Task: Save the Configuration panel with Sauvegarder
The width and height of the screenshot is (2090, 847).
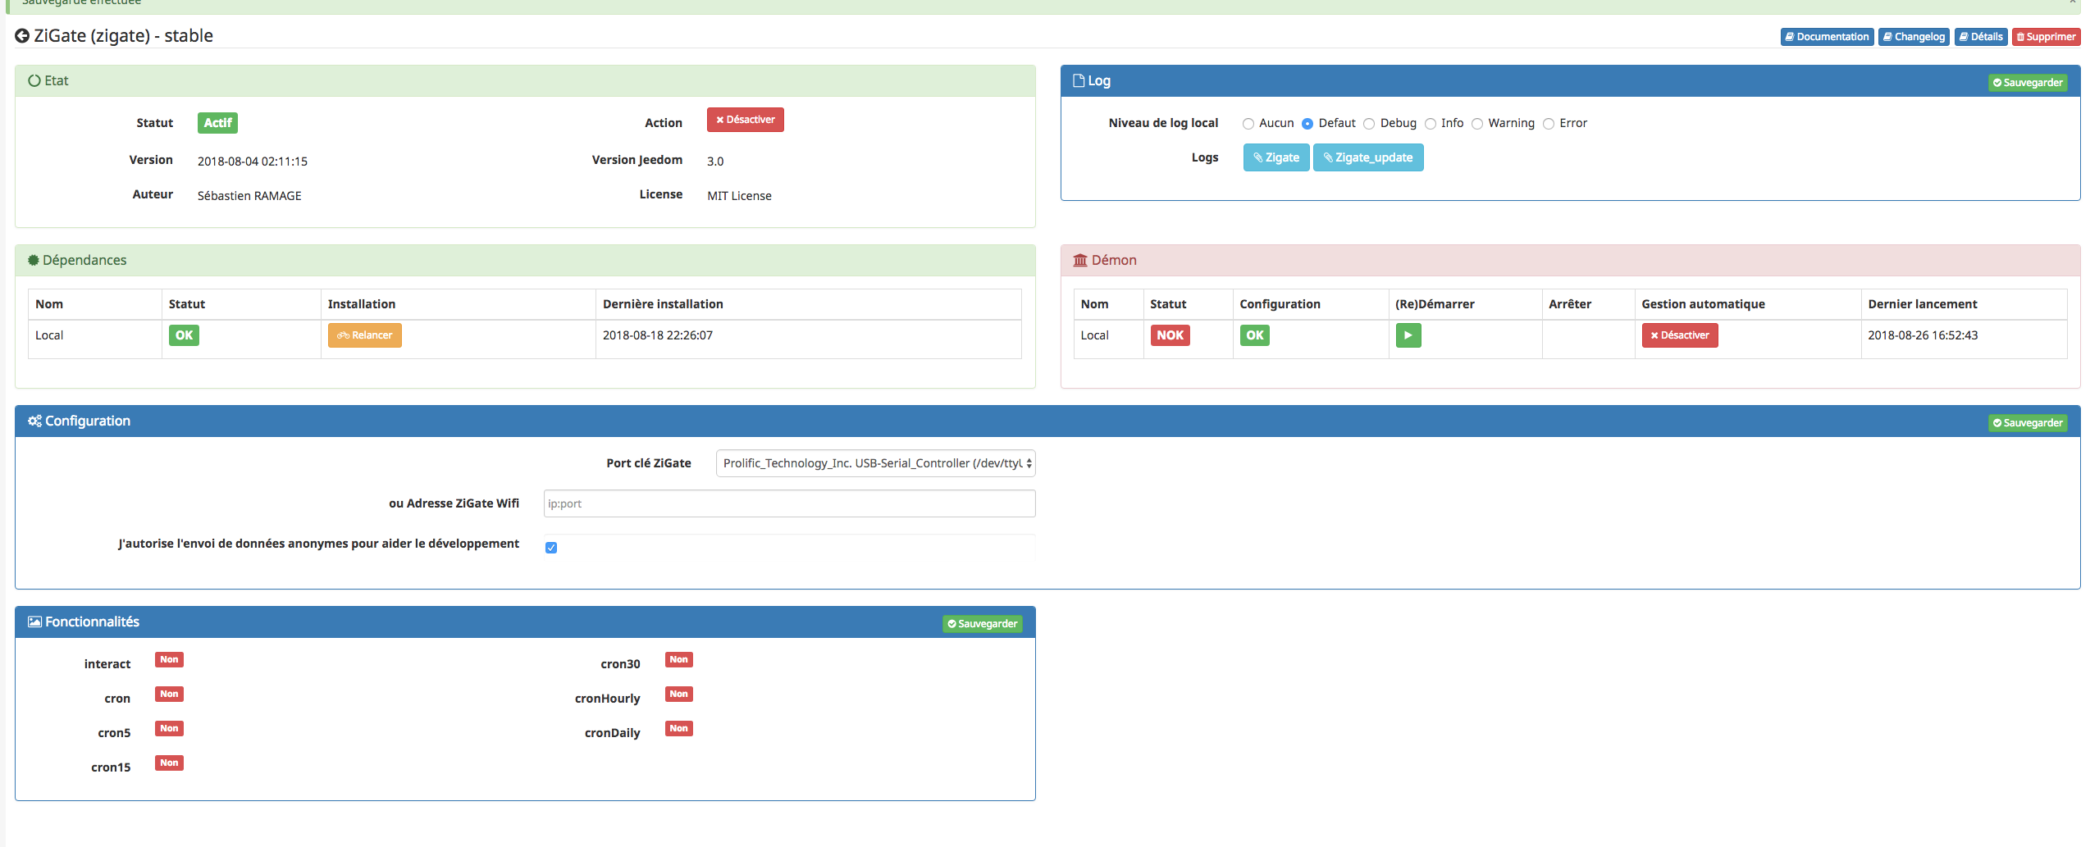Action: pyautogui.click(x=2028, y=423)
